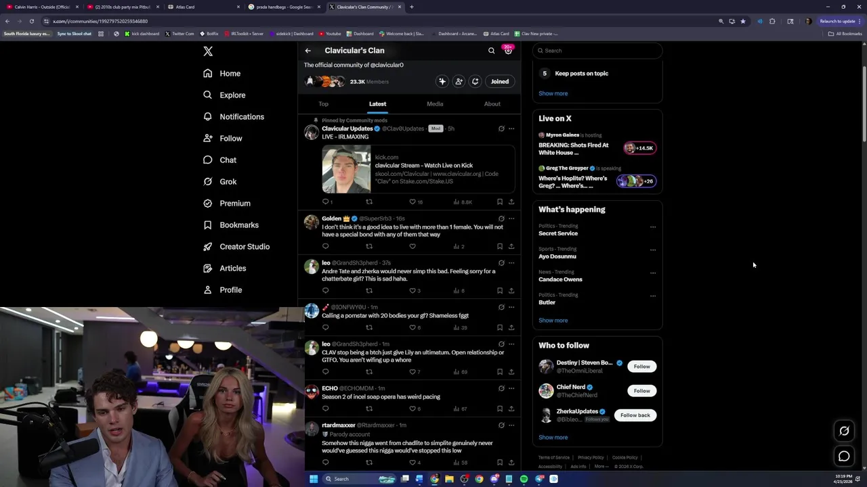This screenshot has width=867, height=487.
Task: Open Grok icon on Clavicular Updates post
Action: (501, 129)
